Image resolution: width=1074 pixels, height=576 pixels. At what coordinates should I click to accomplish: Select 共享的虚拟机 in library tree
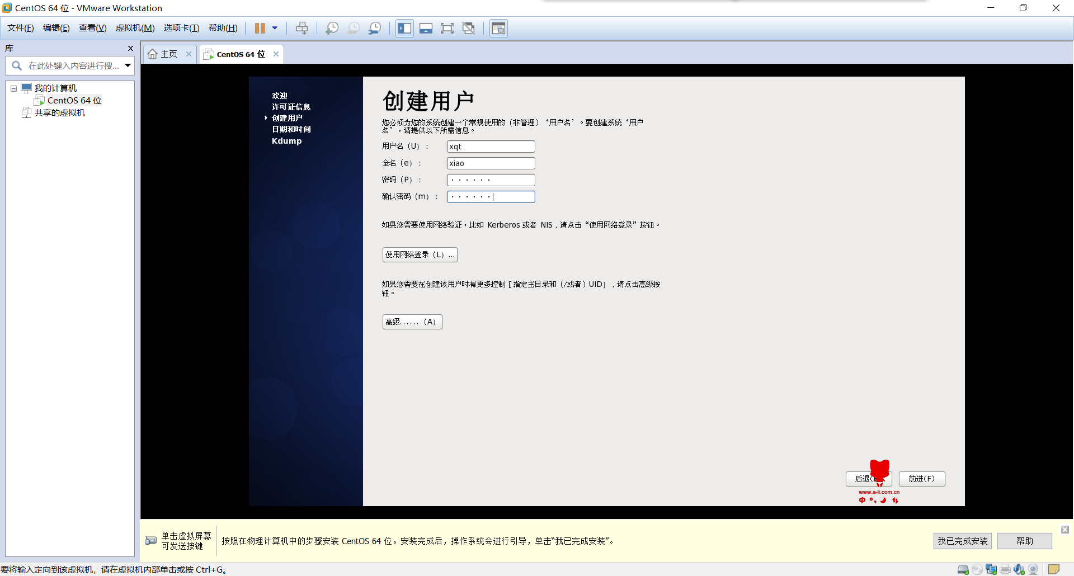click(x=60, y=113)
